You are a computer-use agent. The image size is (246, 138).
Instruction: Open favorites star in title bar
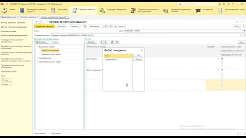(x=229, y=4)
